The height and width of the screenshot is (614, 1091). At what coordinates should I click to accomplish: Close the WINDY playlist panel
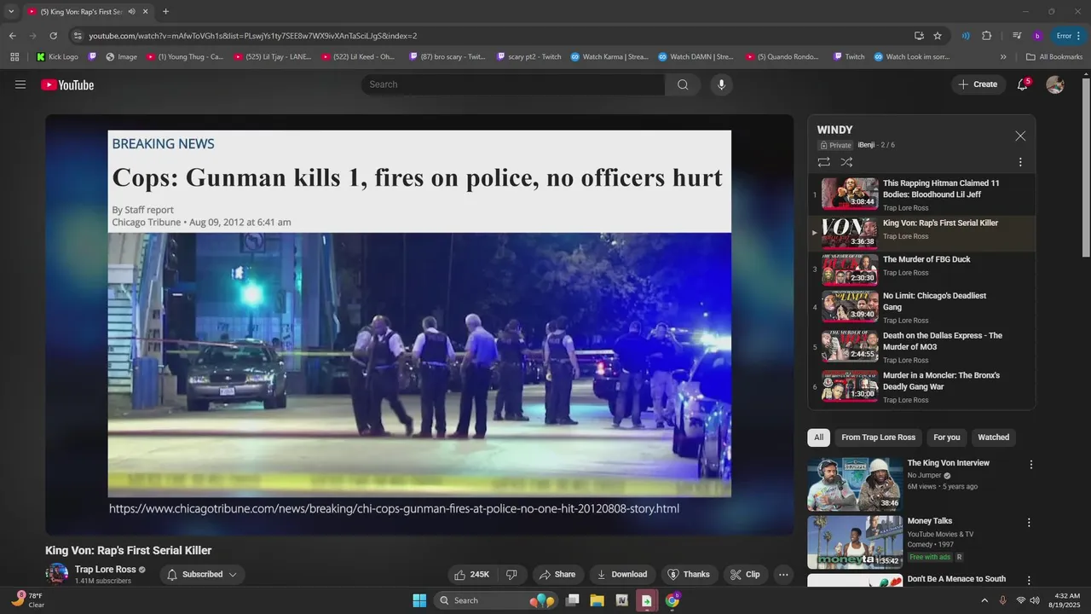point(1020,136)
